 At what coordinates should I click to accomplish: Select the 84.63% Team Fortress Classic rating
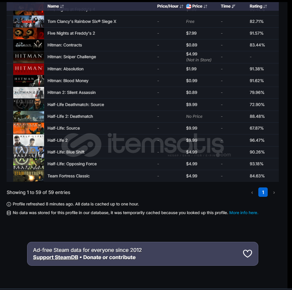257,176
